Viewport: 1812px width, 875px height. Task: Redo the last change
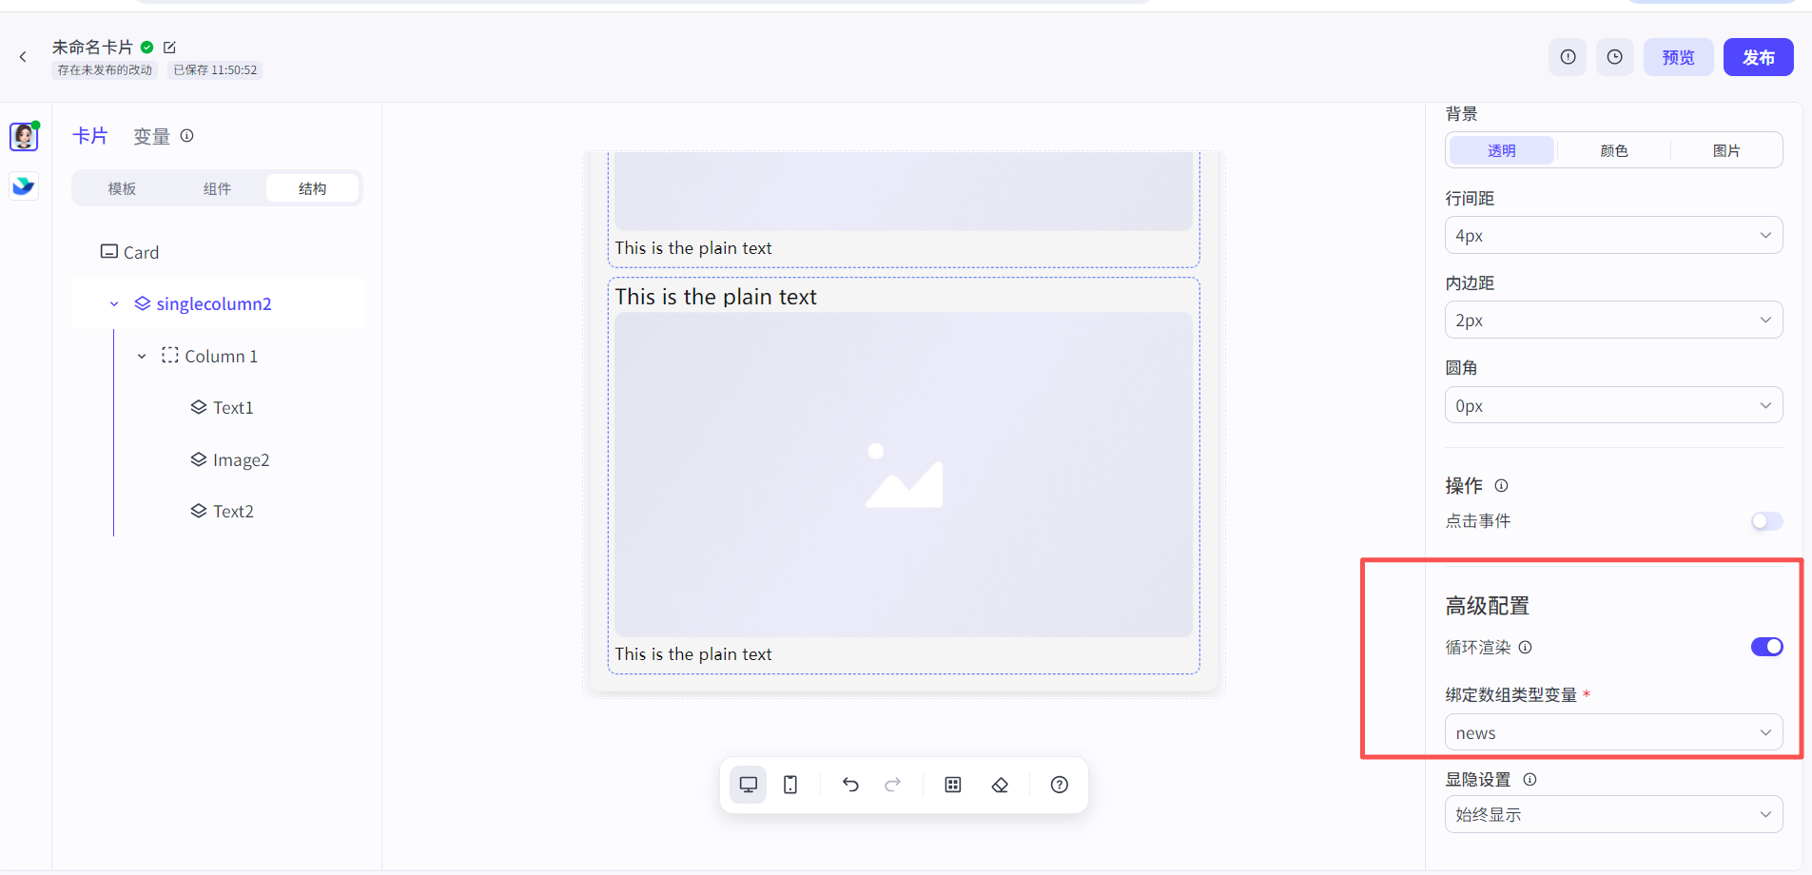892,785
